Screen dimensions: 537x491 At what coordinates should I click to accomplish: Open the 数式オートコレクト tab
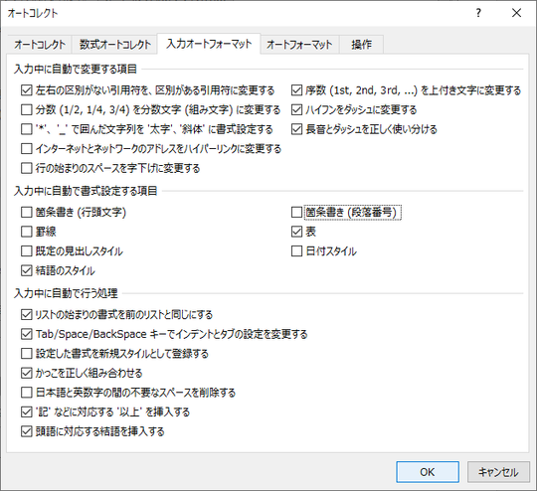pyautogui.click(x=114, y=45)
